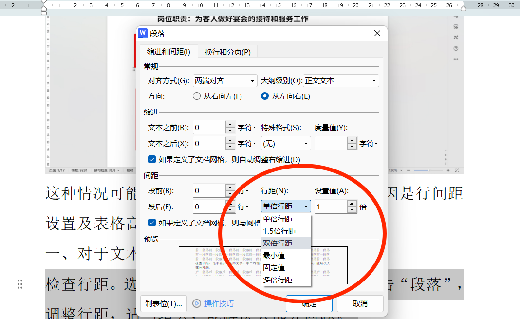Image resolution: width=520 pixels, height=319 pixels.
Task: Select 从右向左 direction radio button
Action: [197, 96]
